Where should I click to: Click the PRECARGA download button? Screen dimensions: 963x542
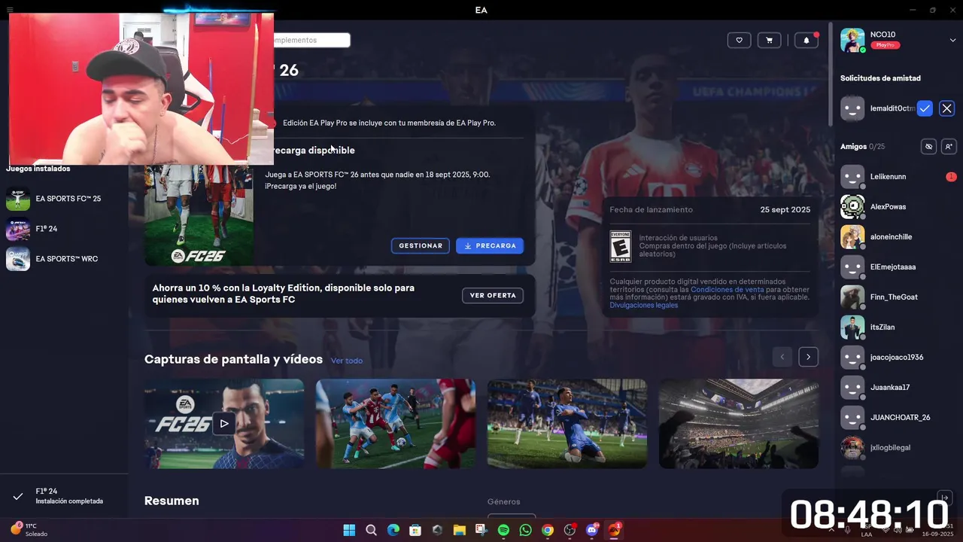click(x=490, y=246)
